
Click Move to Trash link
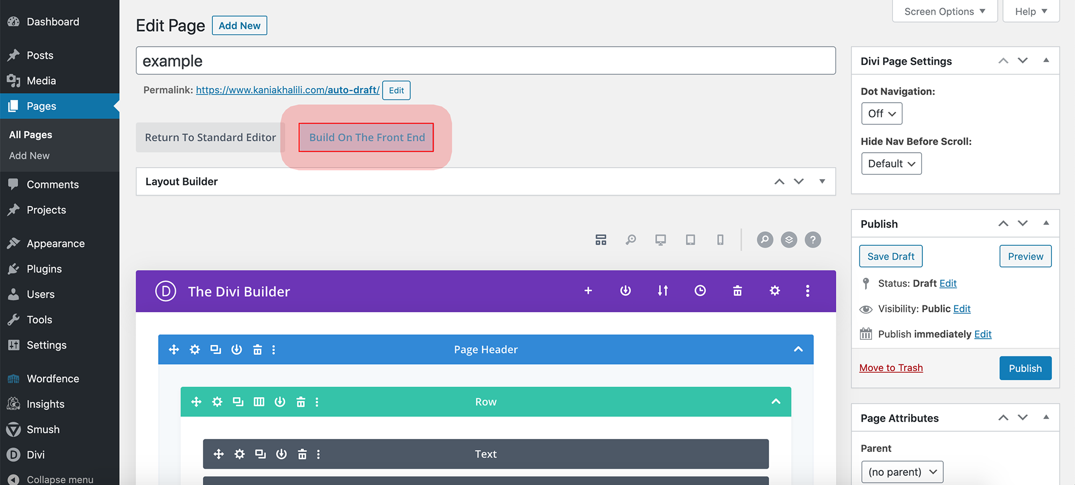(x=891, y=368)
